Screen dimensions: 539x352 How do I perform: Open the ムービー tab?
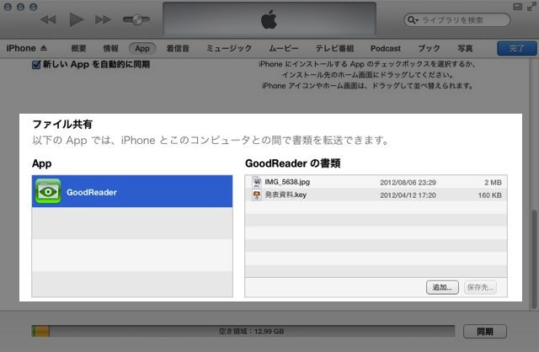tap(284, 49)
